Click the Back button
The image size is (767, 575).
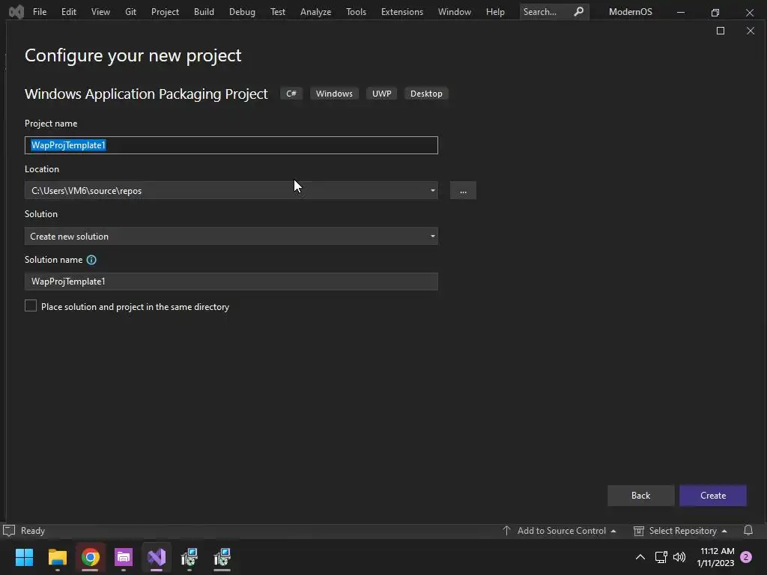point(641,496)
